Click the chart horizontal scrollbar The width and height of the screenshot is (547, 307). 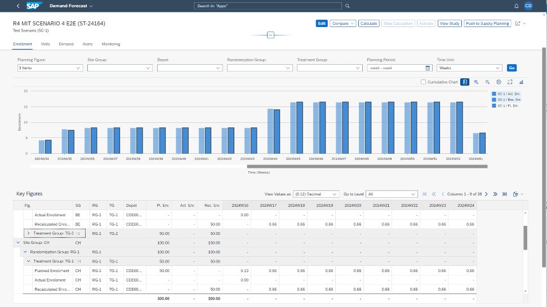click(x=366, y=167)
